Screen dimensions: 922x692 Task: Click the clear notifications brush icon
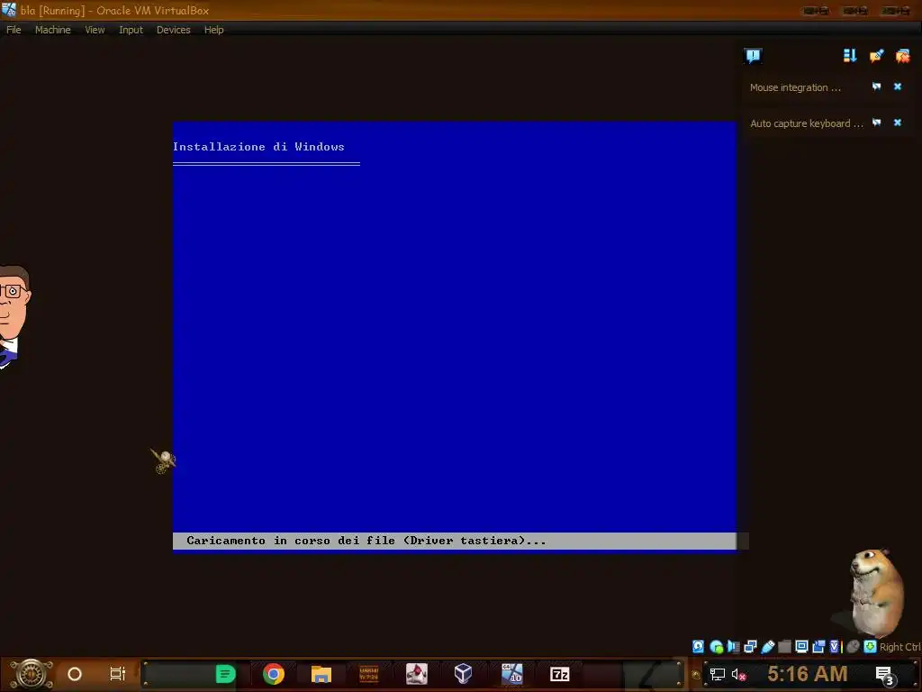point(876,55)
